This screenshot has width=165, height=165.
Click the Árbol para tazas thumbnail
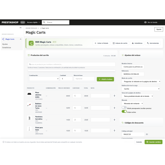pos(29,128)
